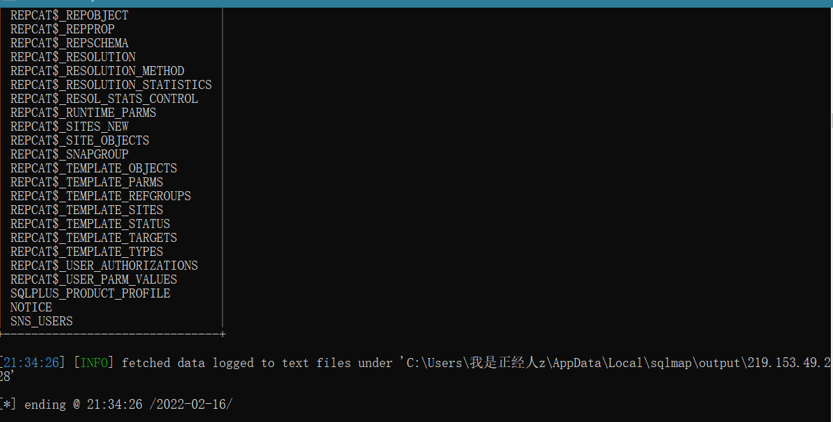
Task: Click the REPCAT$_RESOL_STATS_CONTROL entry
Action: [x=104, y=99]
